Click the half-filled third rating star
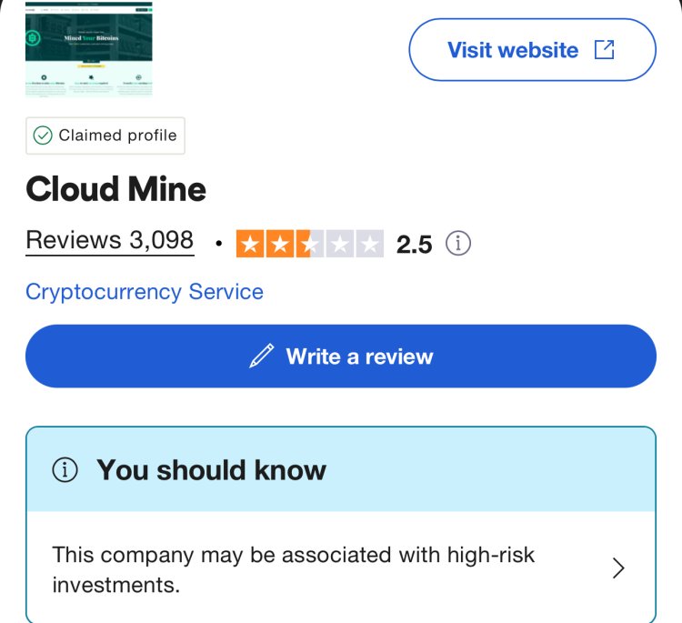Viewport: 682px width, 623px height. [x=310, y=244]
